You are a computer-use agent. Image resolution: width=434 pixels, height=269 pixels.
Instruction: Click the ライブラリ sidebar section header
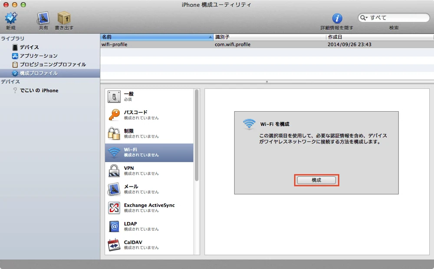pyautogui.click(x=13, y=38)
